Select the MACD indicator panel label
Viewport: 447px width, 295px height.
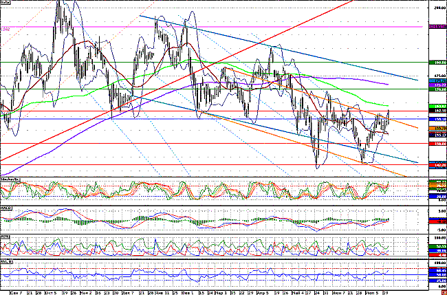pyautogui.click(x=7, y=208)
